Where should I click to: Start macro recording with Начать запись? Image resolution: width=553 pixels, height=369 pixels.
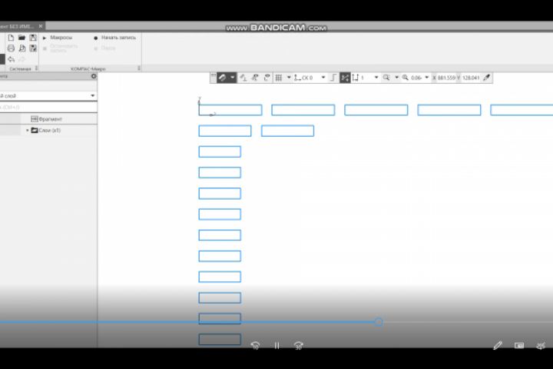tap(114, 38)
